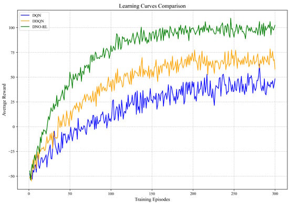Click the blue line sample beside DQN in legend
289x204 pixels.
[25, 15]
